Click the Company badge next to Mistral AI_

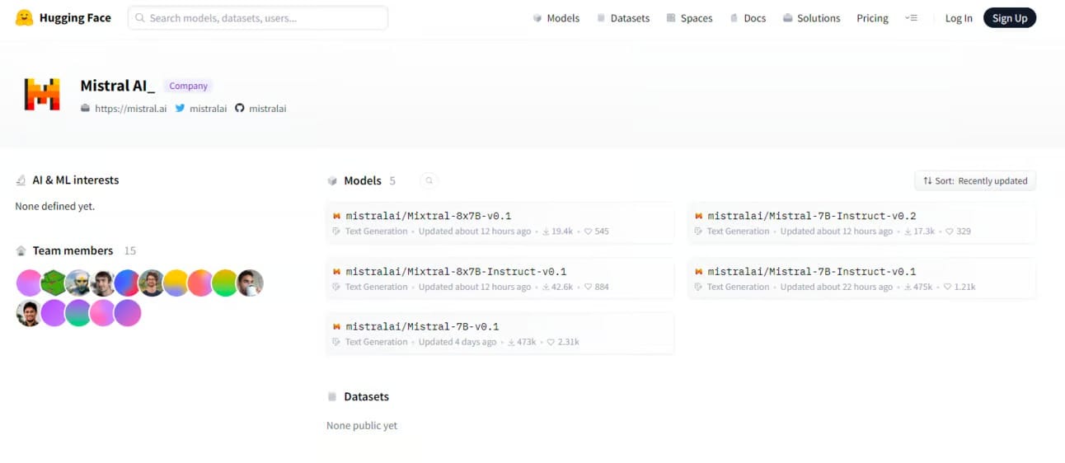189,86
